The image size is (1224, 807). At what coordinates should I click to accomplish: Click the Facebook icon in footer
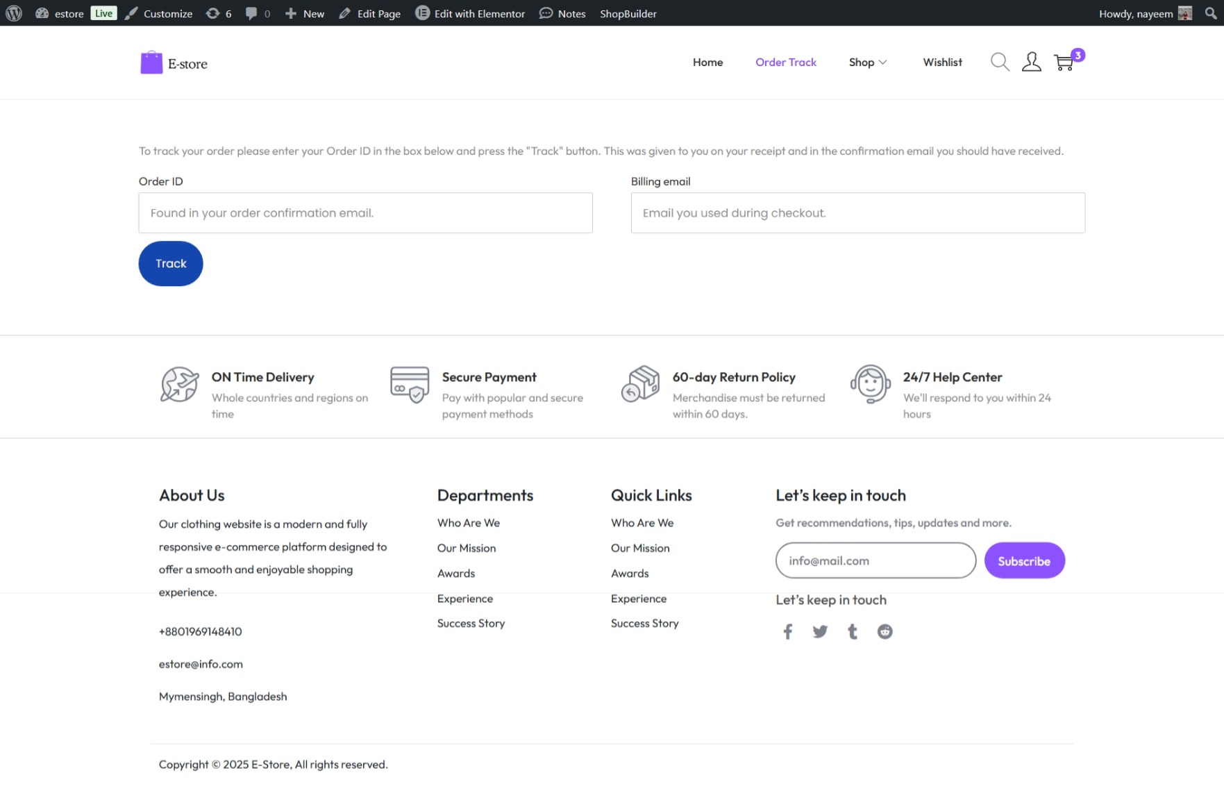pyautogui.click(x=787, y=631)
